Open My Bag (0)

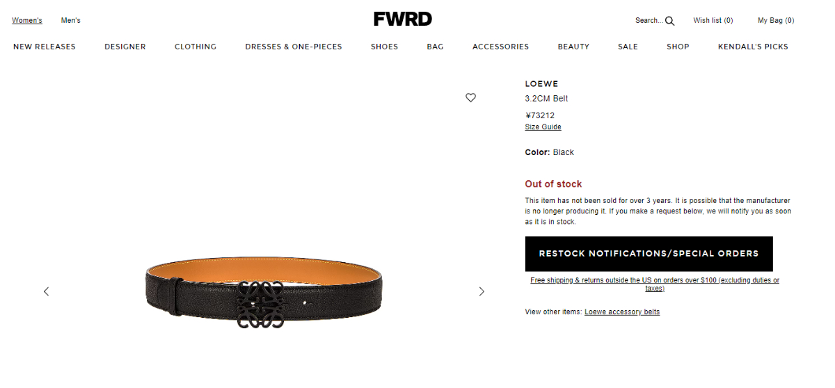[x=776, y=20]
